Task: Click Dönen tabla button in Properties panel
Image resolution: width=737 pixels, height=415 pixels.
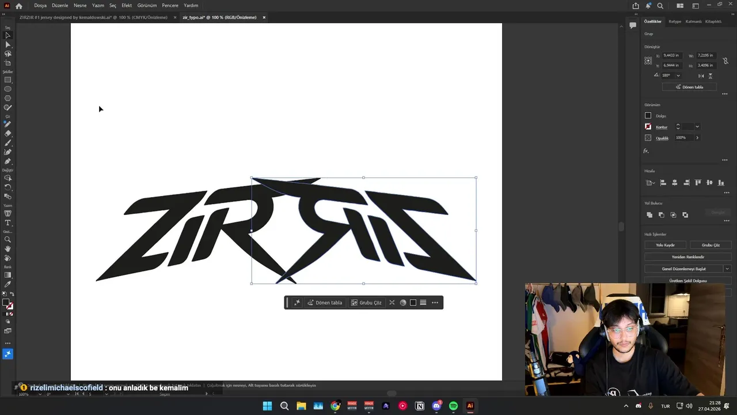Action: click(689, 87)
